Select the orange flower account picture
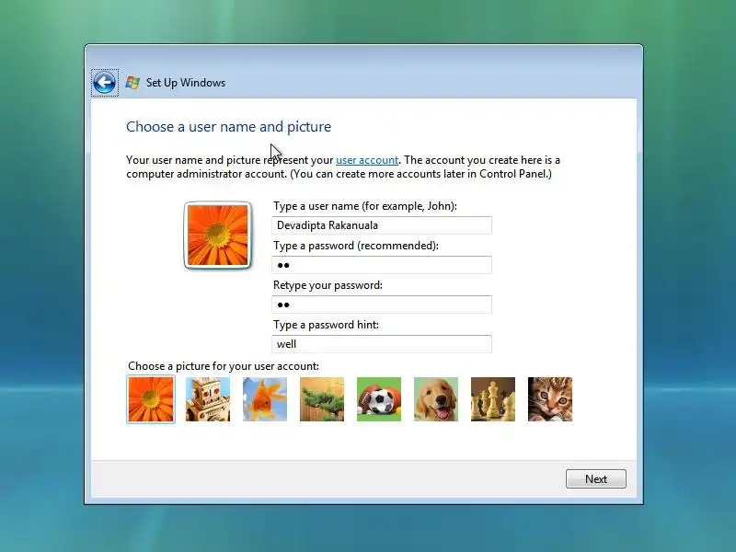The image size is (736, 552). pos(151,399)
